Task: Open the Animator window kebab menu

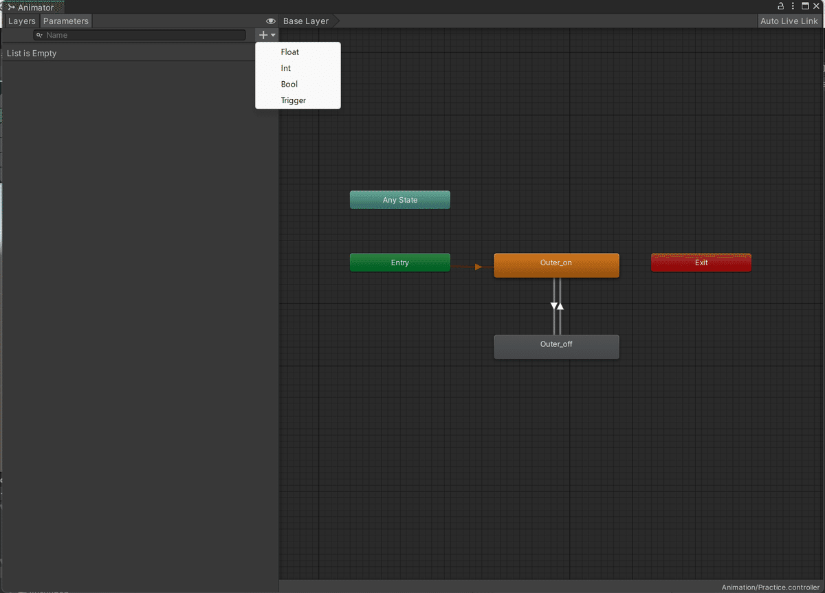Action: [792, 5]
